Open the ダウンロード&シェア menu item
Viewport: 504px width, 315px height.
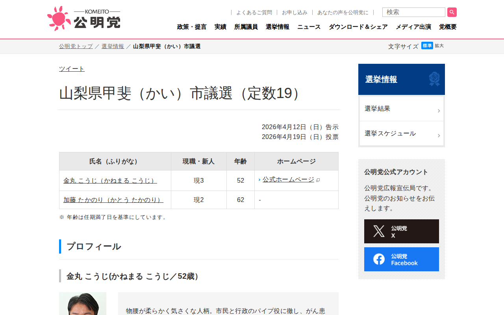pos(358,27)
